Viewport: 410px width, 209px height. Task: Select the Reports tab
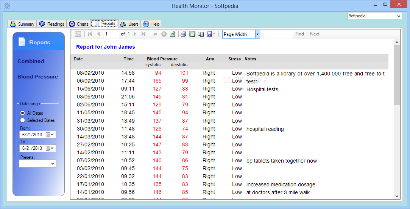pos(104,23)
